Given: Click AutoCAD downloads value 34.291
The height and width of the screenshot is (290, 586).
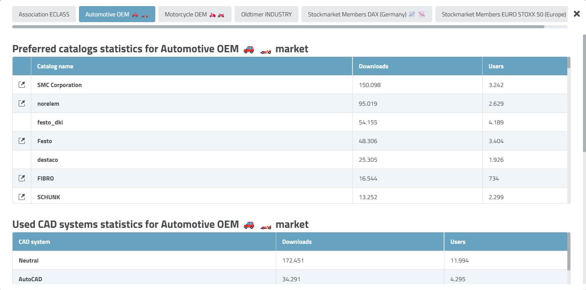Looking at the screenshot, I should pyautogui.click(x=291, y=279).
